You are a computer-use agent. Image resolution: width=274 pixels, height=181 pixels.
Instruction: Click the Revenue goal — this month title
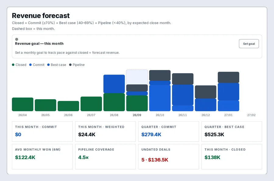click(x=39, y=44)
